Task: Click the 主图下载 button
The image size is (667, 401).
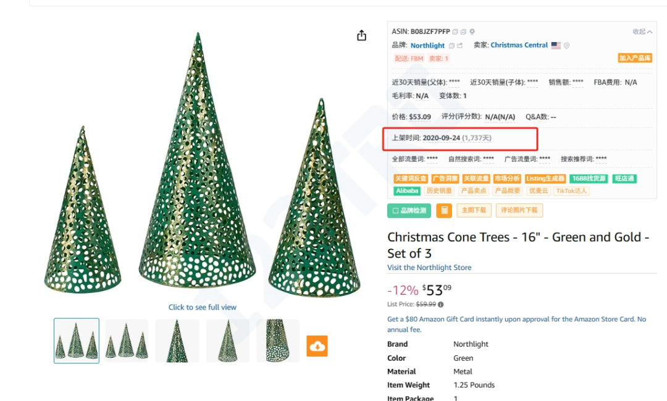Action: (474, 210)
